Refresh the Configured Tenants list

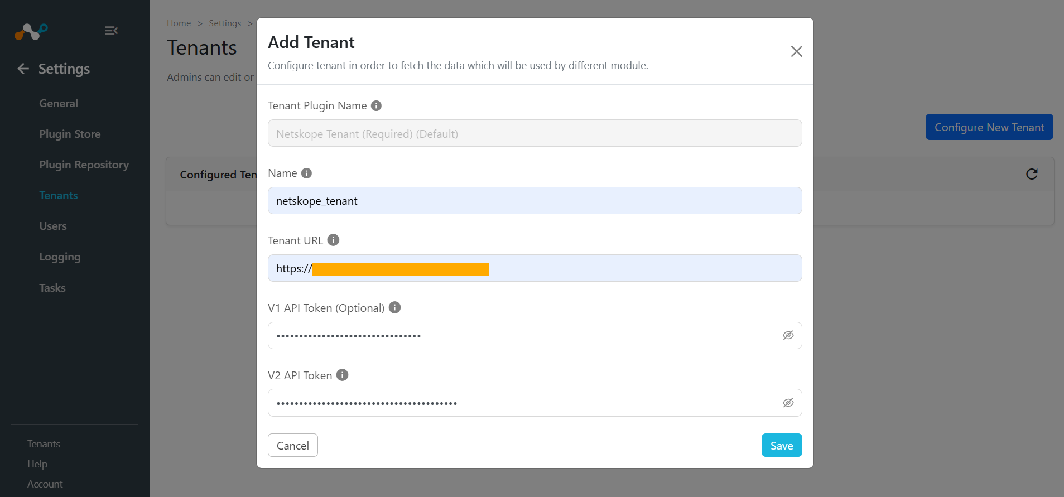[1032, 174]
